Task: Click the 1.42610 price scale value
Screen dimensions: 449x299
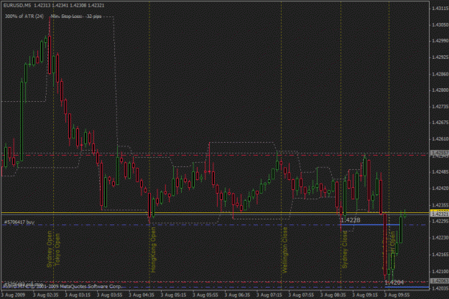Action: coord(440,139)
